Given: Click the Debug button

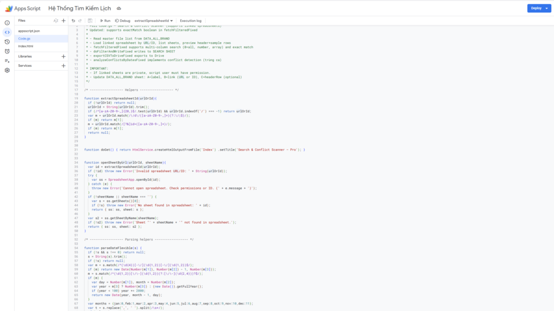Looking at the screenshot, I should coord(122,21).
